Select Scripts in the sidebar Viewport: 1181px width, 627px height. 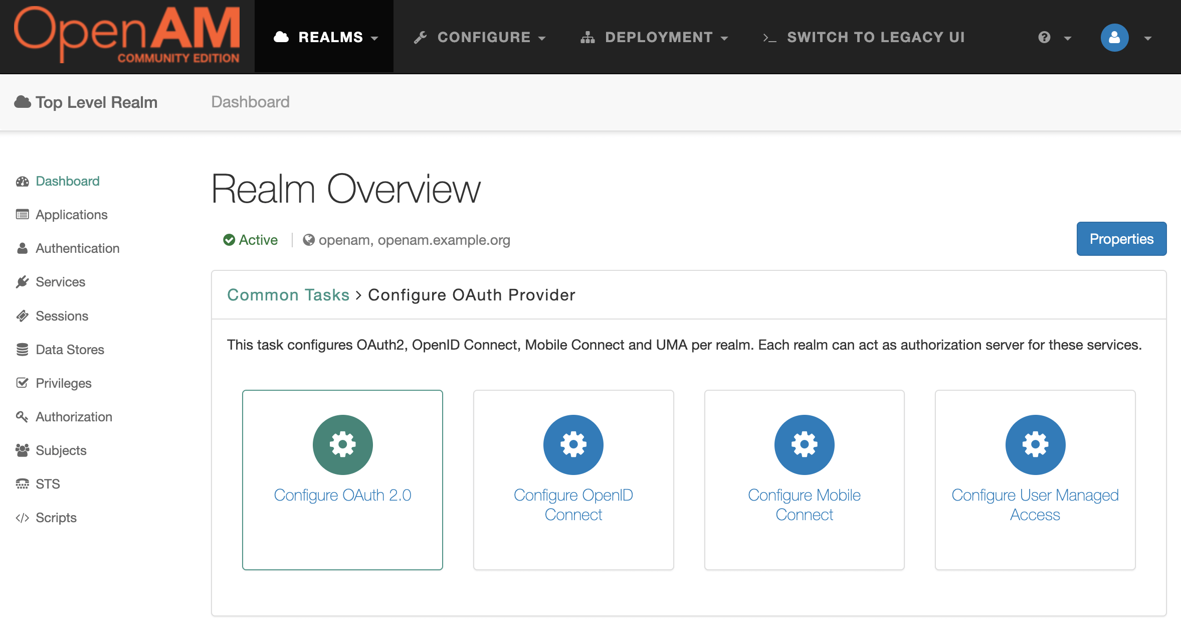tap(56, 518)
